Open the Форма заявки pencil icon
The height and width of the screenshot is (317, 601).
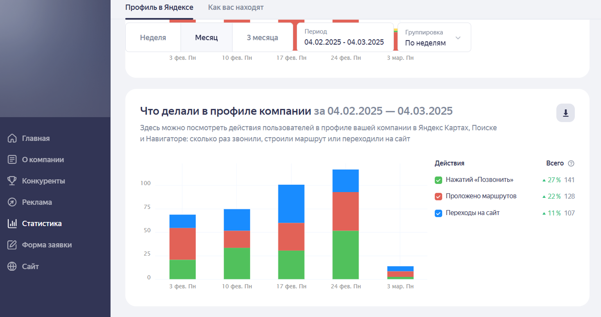click(x=12, y=245)
